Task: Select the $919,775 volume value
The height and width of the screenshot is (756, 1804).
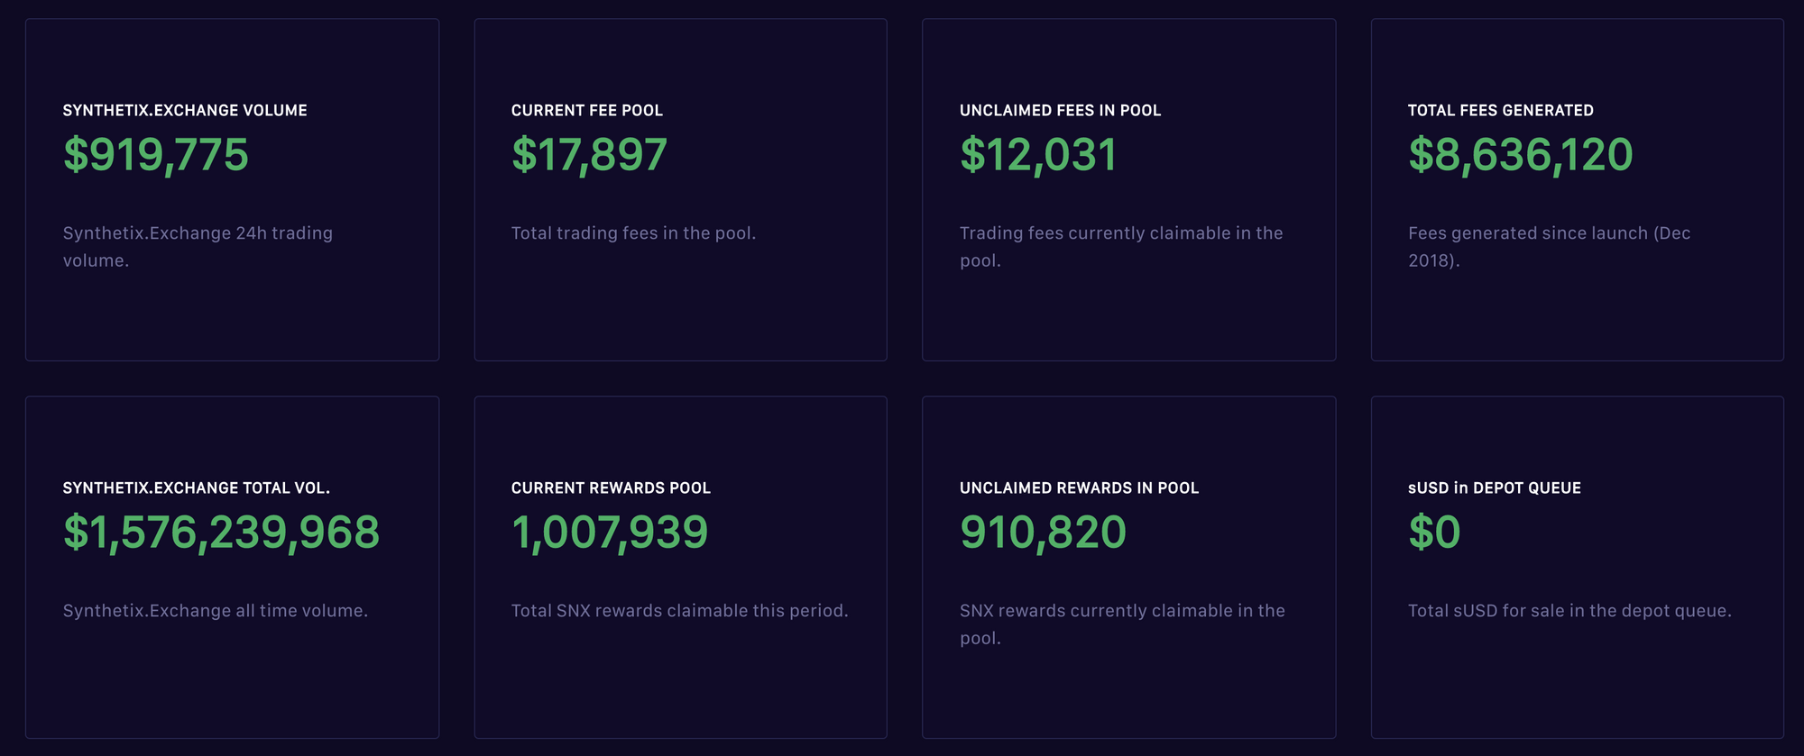Action: pyautogui.click(x=155, y=154)
